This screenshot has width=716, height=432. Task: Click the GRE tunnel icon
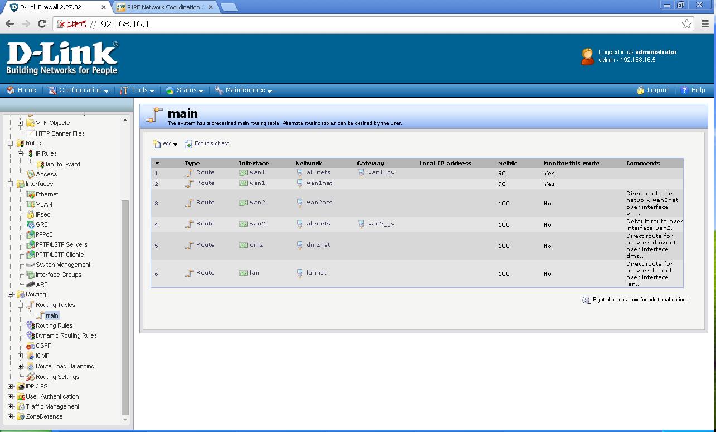pyautogui.click(x=31, y=224)
